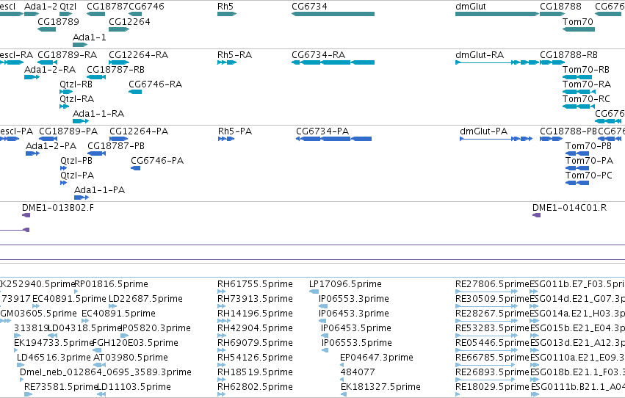Select protein Tom70-PA

[577, 168]
